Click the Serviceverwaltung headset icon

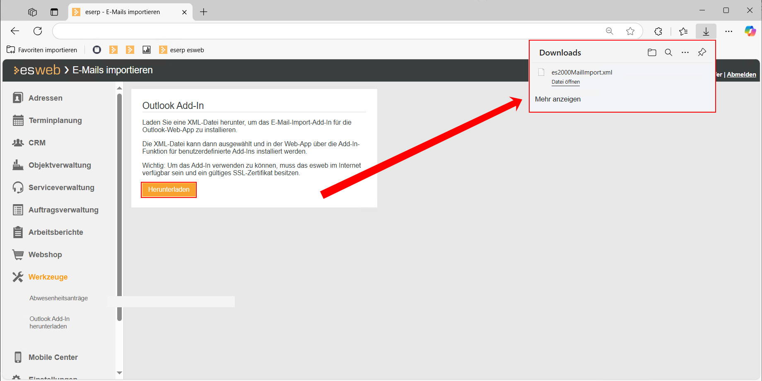[18, 187]
